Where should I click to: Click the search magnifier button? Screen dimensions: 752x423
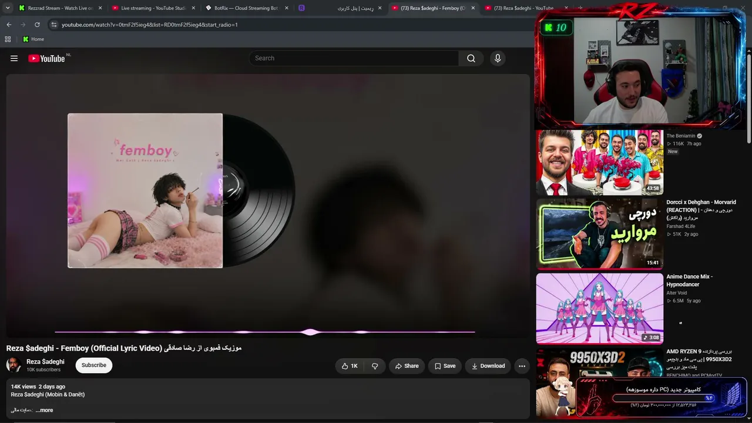click(471, 58)
